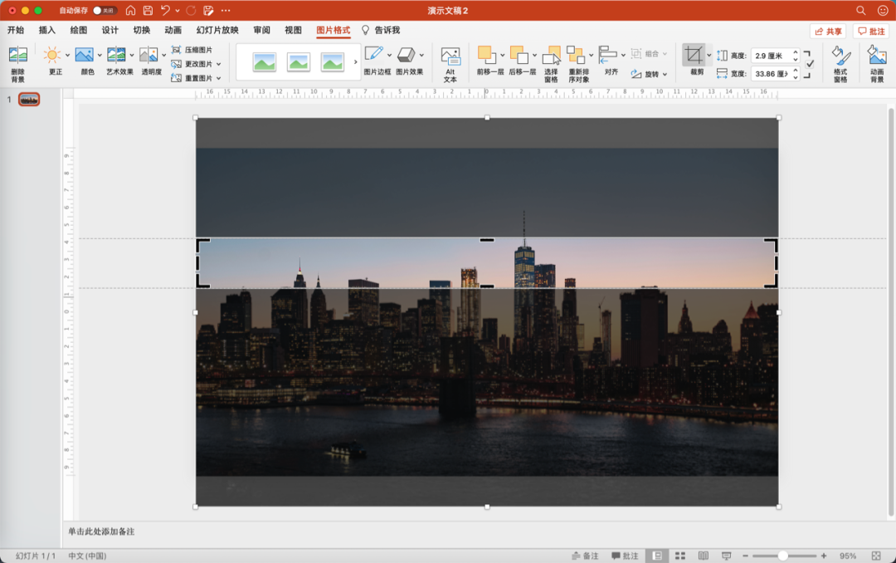
Task: Apply the first picture style thumbnail
Action: (x=265, y=61)
